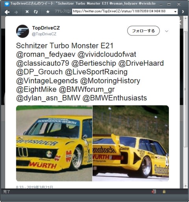
Task: Click the Twitter URL address field
Action: tap(123, 11)
